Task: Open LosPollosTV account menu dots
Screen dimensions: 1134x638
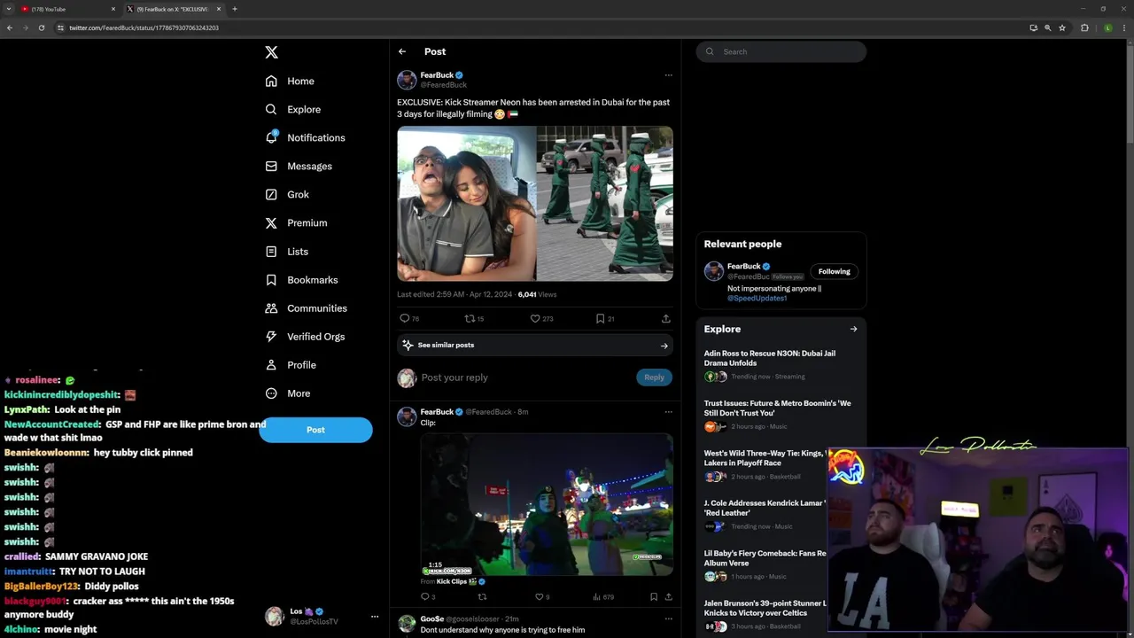Action: point(375,617)
